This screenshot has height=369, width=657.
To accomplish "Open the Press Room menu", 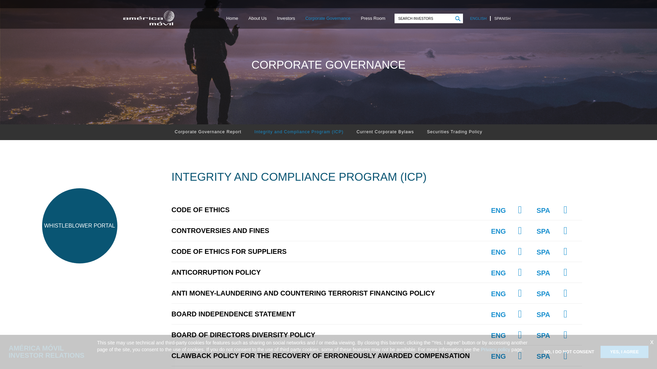I will click(x=373, y=18).
